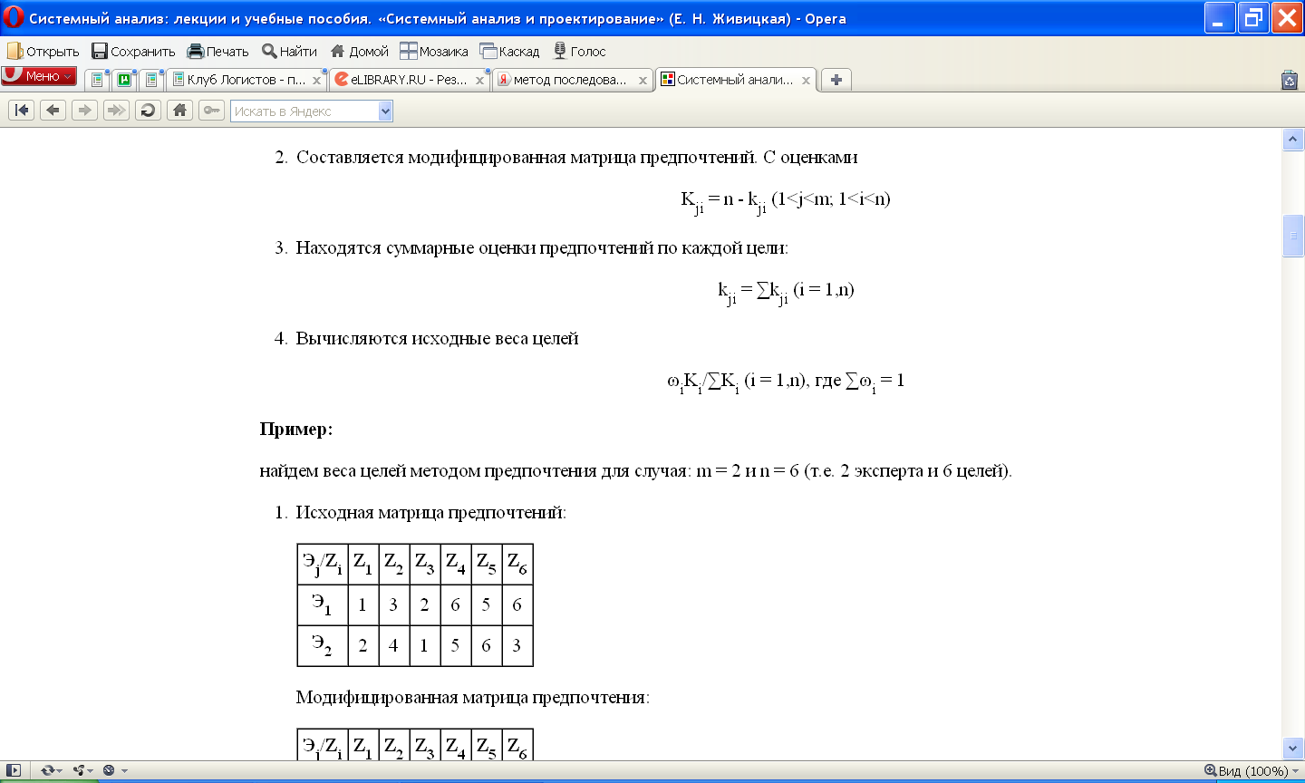This screenshot has width=1305, height=783.
Task: Click Модифицированная матрица предпочтения caption
Action: coord(472,697)
